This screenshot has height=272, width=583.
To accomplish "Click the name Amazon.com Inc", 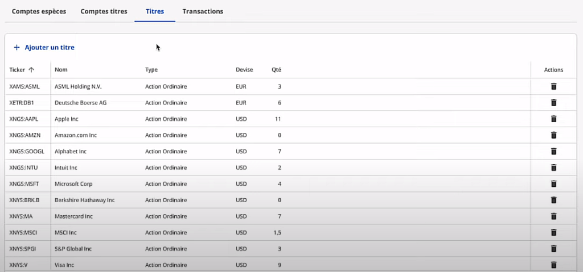I will [x=76, y=135].
